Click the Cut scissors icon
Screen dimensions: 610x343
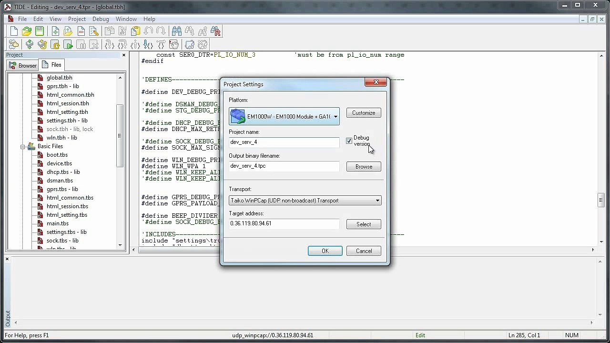[x=122, y=31]
